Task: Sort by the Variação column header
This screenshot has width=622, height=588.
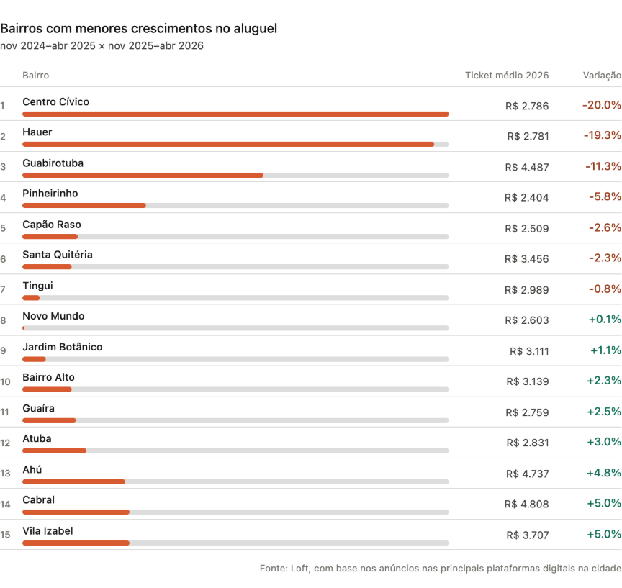Action: 602,76
